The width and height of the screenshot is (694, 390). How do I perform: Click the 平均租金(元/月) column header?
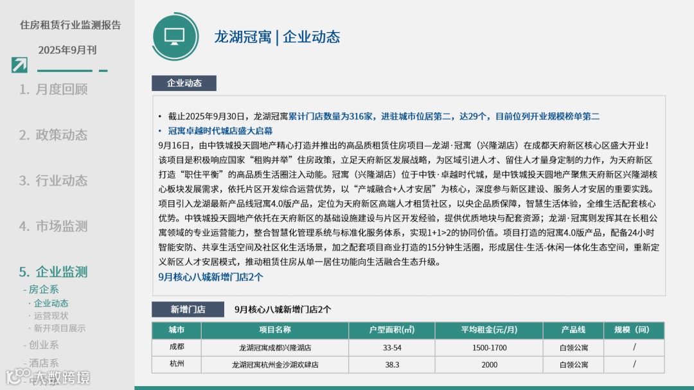point(489,330)
